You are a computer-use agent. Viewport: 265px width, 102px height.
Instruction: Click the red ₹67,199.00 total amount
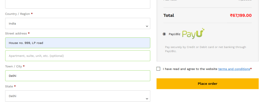[241, 15]
